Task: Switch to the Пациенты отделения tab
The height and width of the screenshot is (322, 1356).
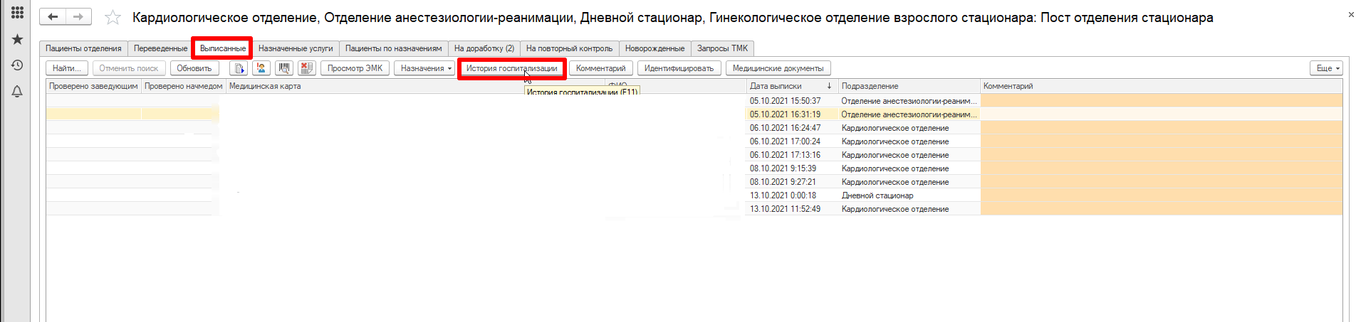Action: click(x=83, y=48)
